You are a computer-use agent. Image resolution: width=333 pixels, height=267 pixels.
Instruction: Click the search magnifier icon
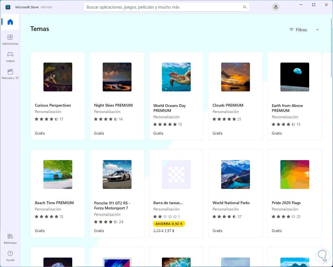click(x=244, y=7)
